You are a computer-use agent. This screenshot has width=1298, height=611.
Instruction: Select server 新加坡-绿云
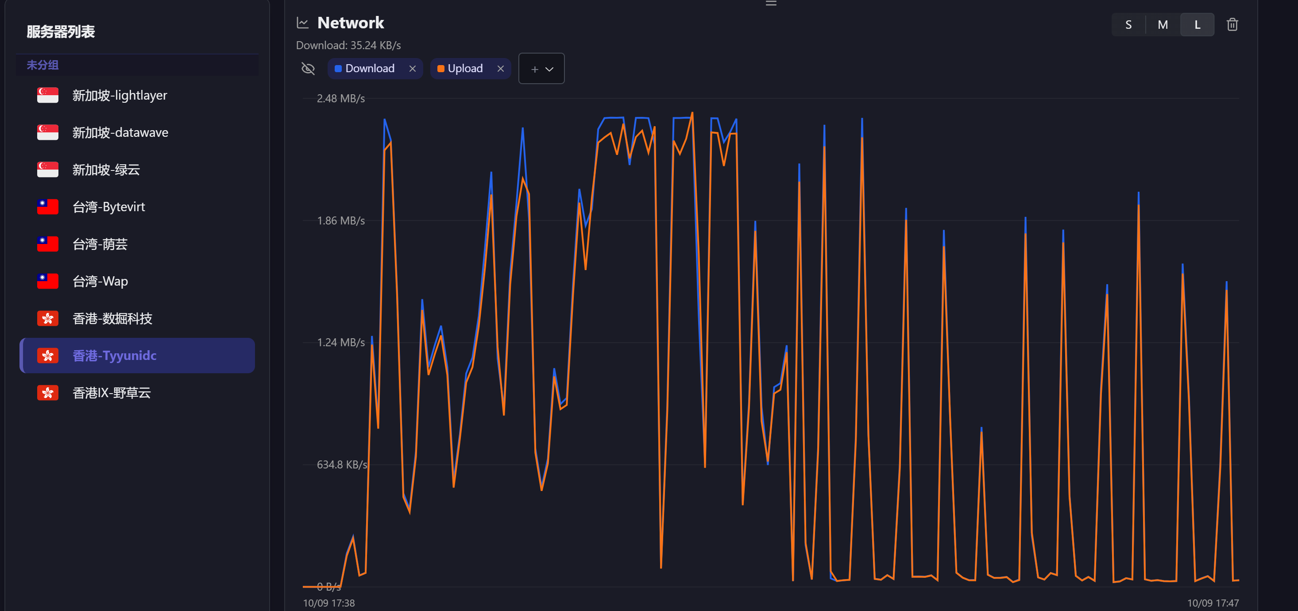click(x=137, y=170)
